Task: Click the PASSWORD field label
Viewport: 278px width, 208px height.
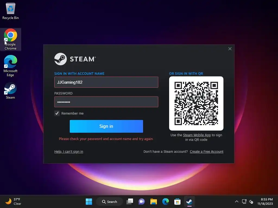Action: point(63,93)
